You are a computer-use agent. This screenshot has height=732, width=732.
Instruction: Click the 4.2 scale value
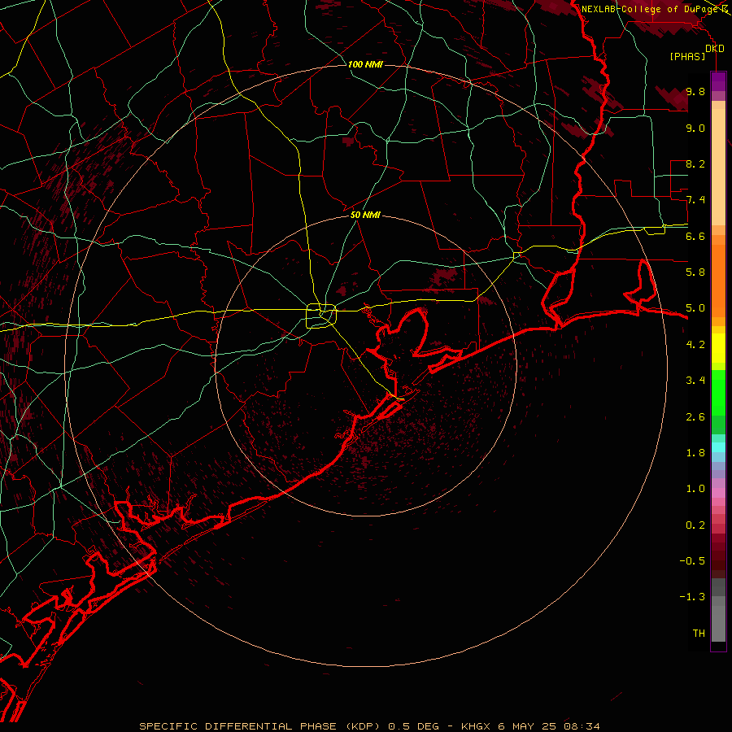coord(695,345)
